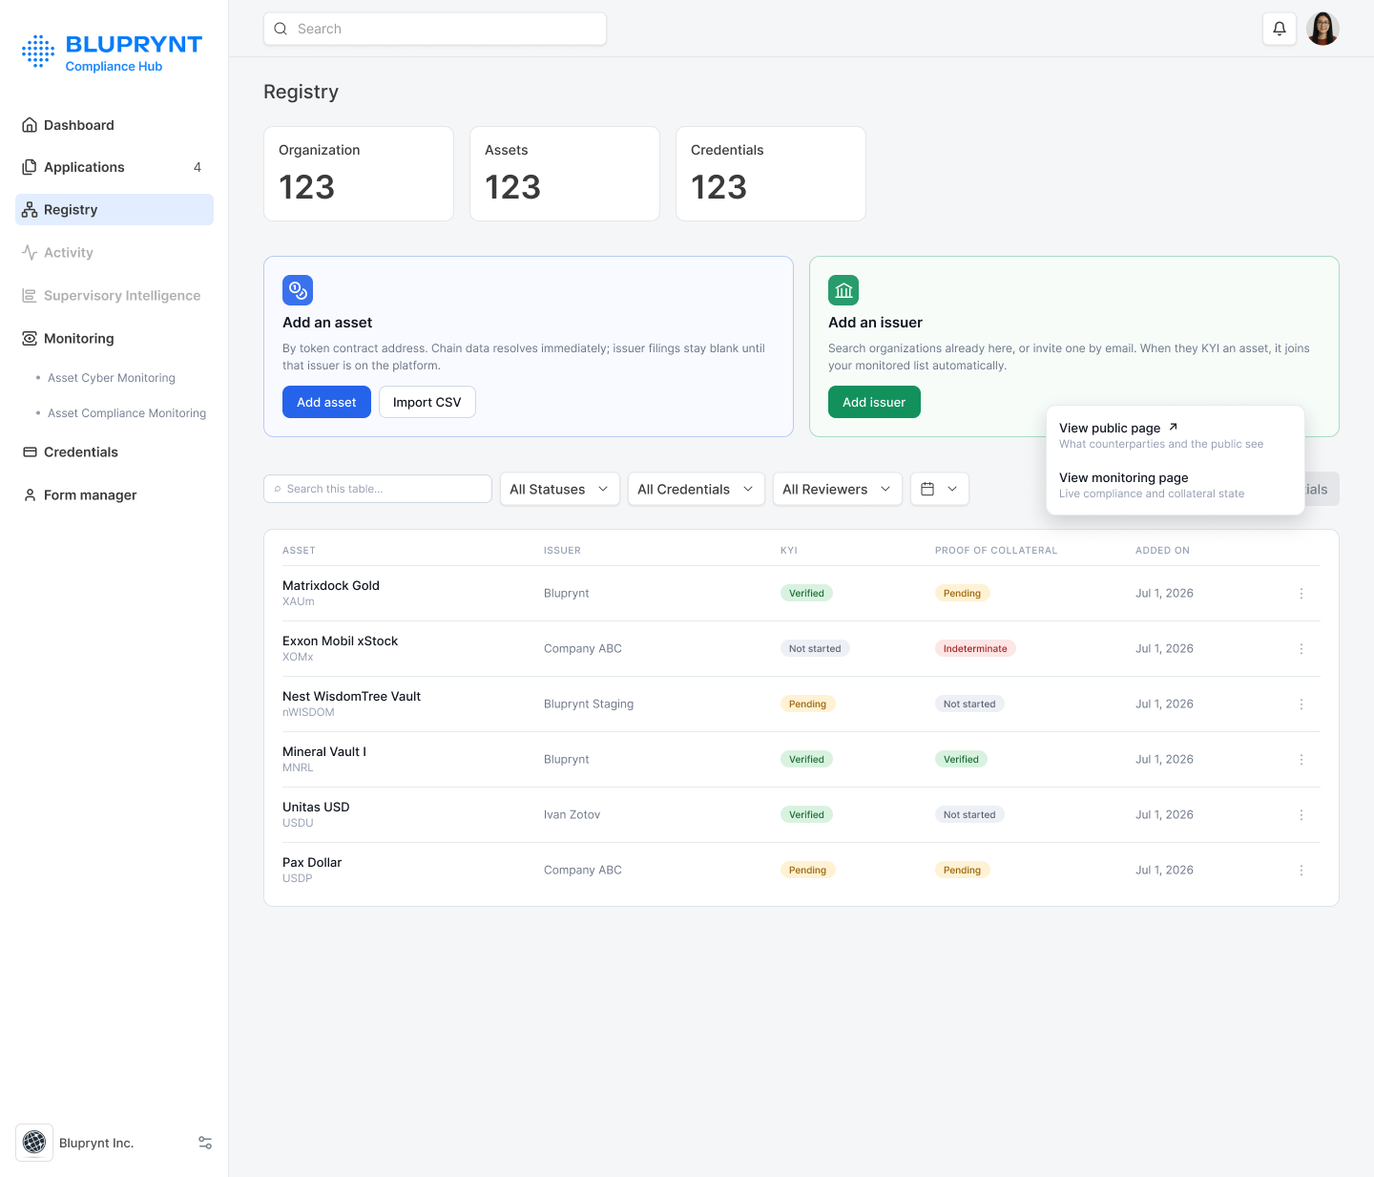The height and width of the screenshot is (1177, 1374).
Task: Click the Indeterminate status badge
Action: 975,649
